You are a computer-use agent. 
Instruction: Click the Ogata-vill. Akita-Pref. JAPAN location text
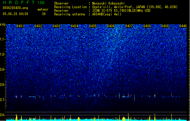coord(135,7)
